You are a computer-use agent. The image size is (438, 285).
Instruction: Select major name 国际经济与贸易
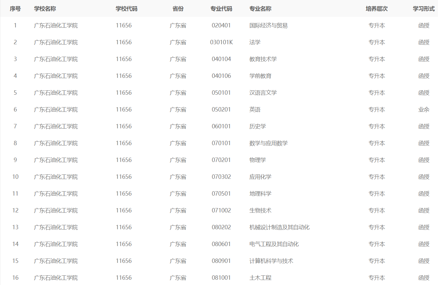(268, 26)
